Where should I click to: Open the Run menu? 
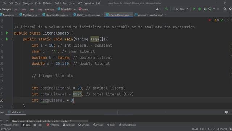click(65, 3)
